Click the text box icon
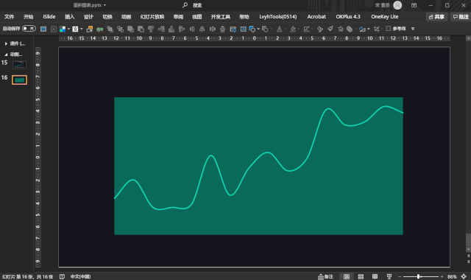Screen dimensions: 471x280 244,29
